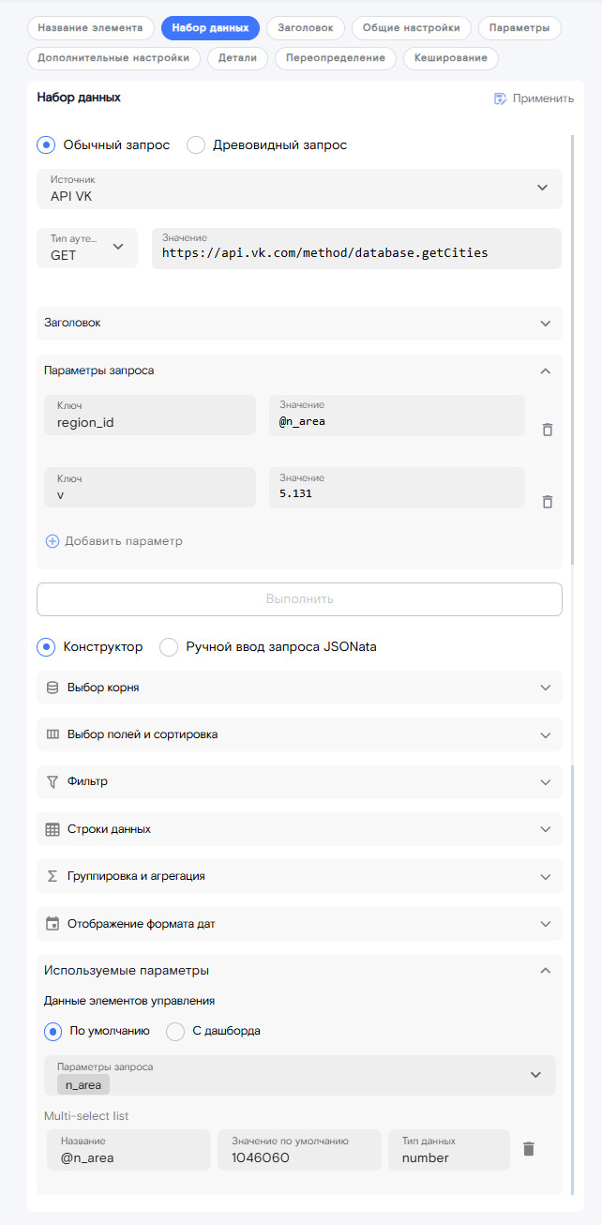Select the С дашборда radio option
602x1225 pixels.
pos(175,1031)
